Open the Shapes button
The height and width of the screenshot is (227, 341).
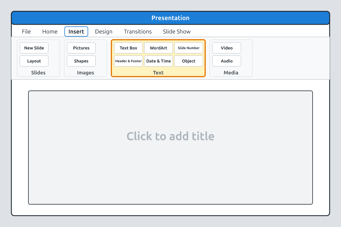pyautogui.click(x=81, y=61)
